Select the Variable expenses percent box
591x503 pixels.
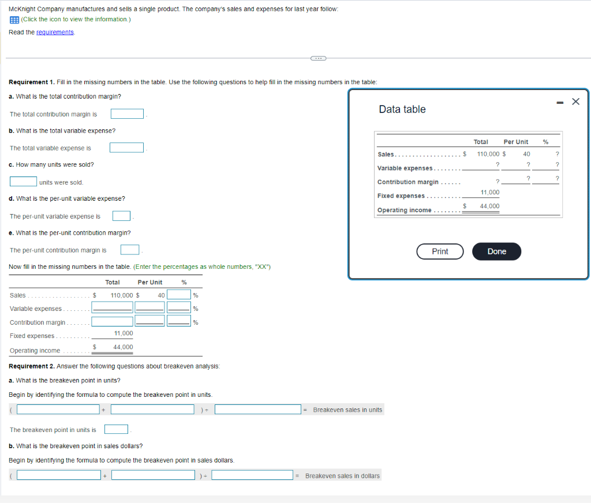[x=179, y=307]
